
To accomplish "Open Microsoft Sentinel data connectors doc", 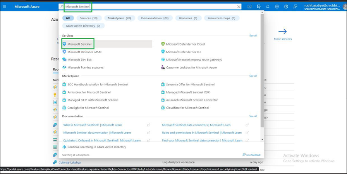I will [x=196, y=125].
